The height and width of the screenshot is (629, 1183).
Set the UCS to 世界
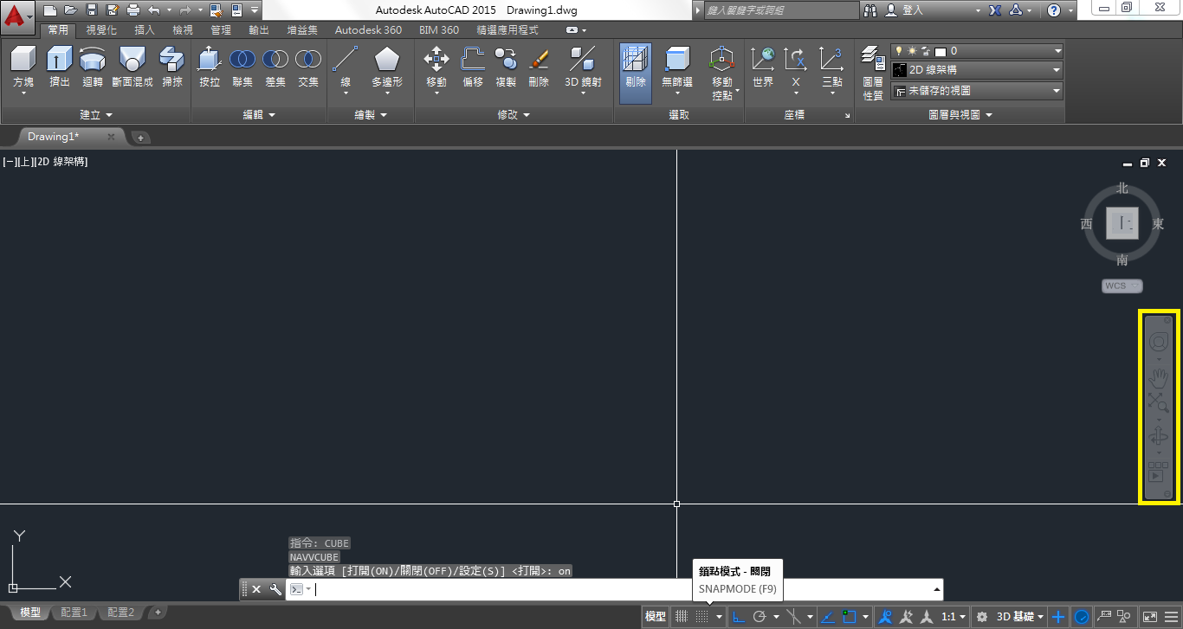(x=763, y=67)
